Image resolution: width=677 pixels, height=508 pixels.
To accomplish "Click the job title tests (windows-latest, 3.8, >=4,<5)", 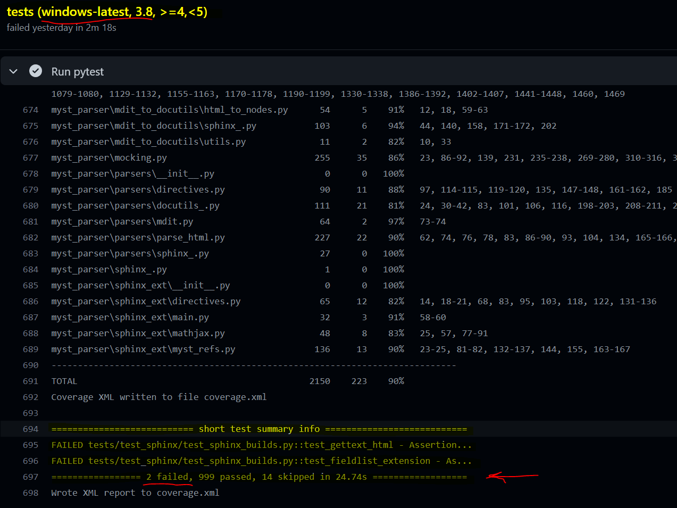I will point(107,12).
